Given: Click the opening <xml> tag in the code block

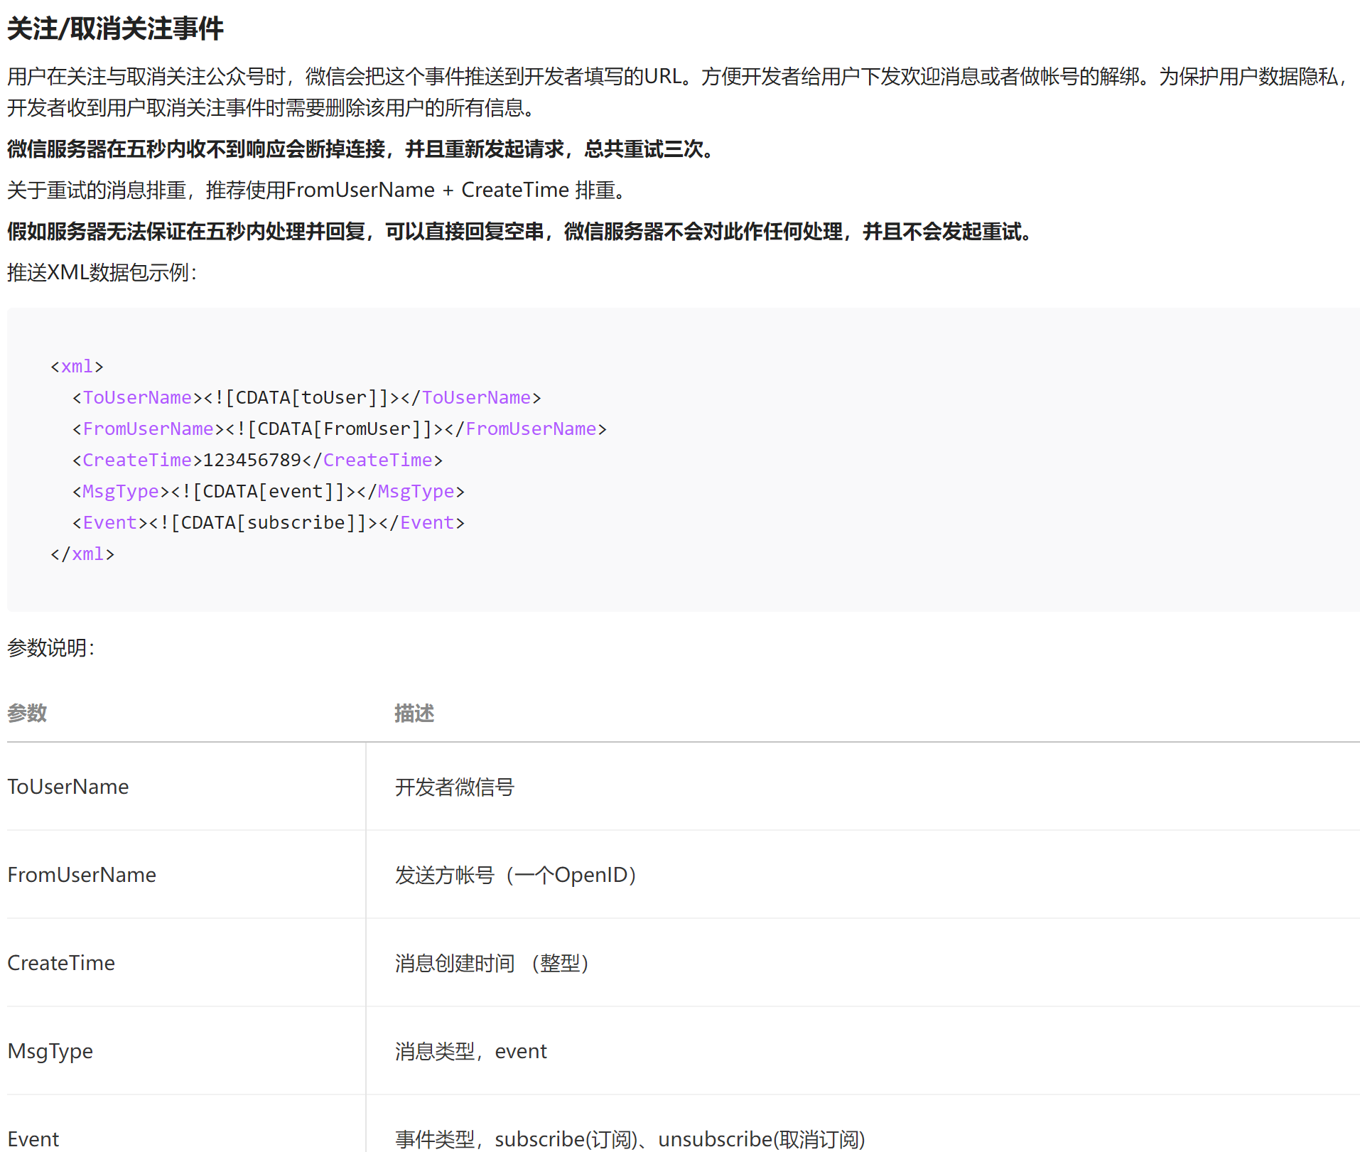Looking at the screenshot, I should pyautogui.click(x=77, y=367).
